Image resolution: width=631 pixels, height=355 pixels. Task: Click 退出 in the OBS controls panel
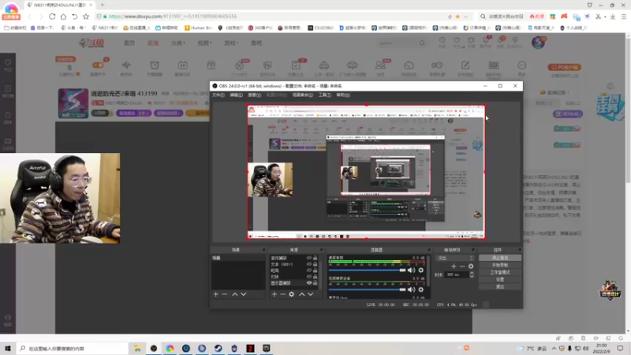pos(500,286)
